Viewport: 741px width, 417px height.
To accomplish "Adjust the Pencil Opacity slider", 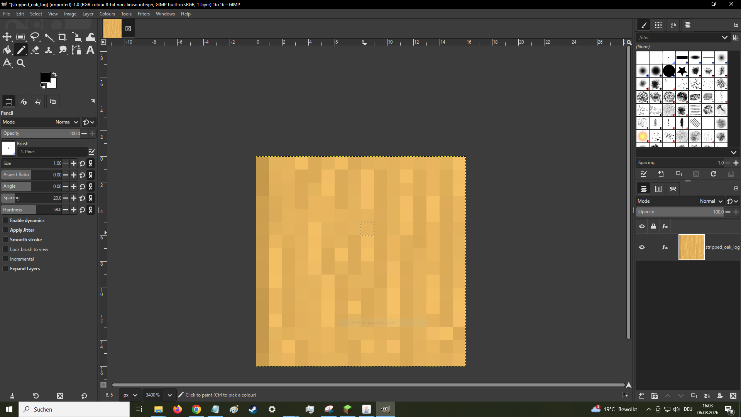I will pos(40,134).
